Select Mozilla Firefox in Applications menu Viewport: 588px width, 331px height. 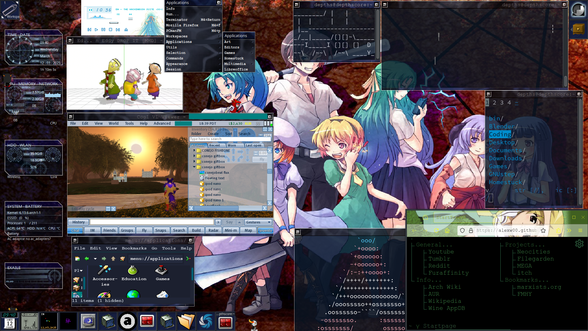(193, 25)
